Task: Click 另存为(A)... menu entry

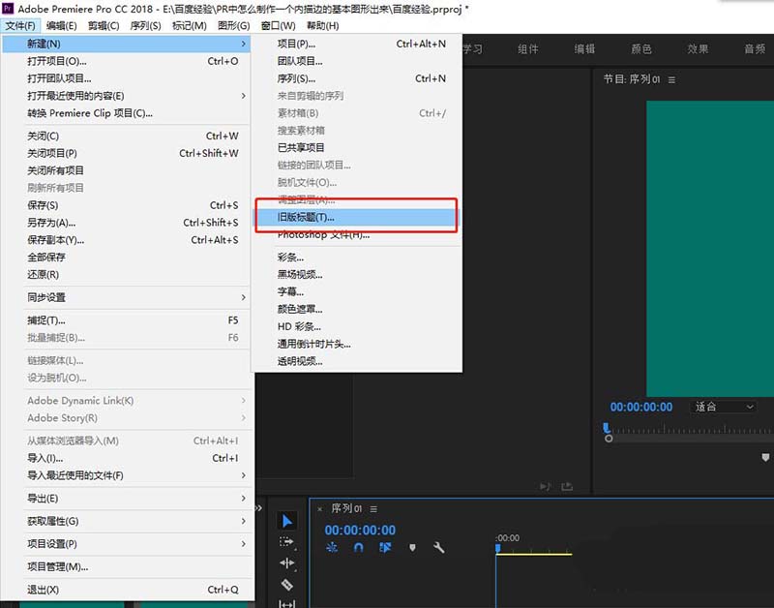Action: point(127,223)
